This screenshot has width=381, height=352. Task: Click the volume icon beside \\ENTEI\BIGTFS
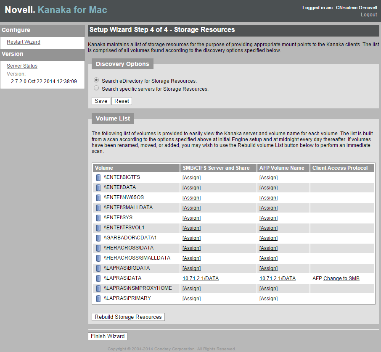98,178
